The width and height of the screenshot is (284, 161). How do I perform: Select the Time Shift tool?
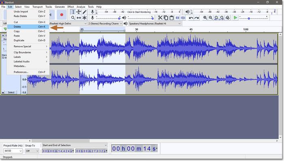click(79, 18)
